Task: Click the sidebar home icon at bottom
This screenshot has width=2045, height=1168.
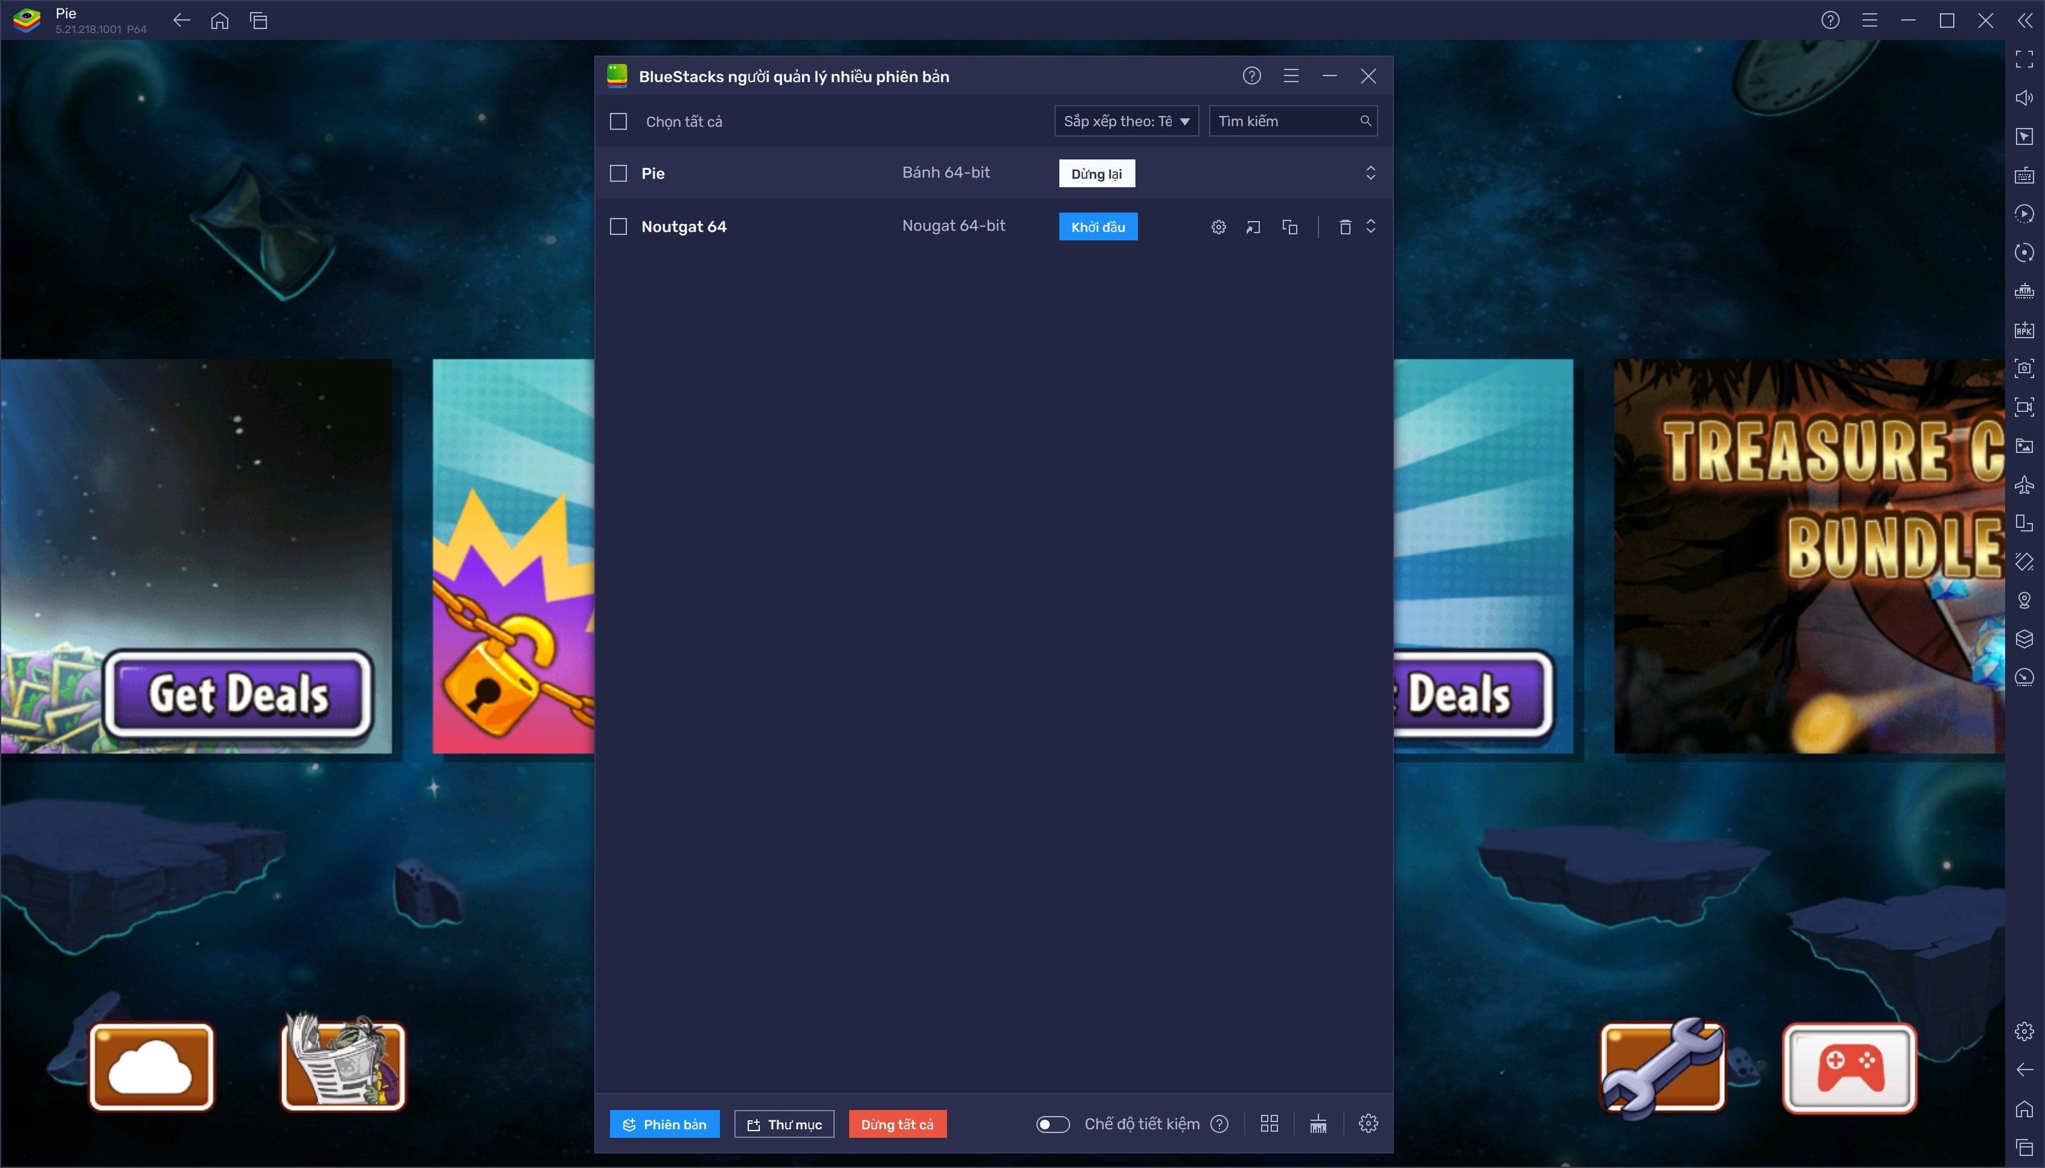Action: 2023,1109
